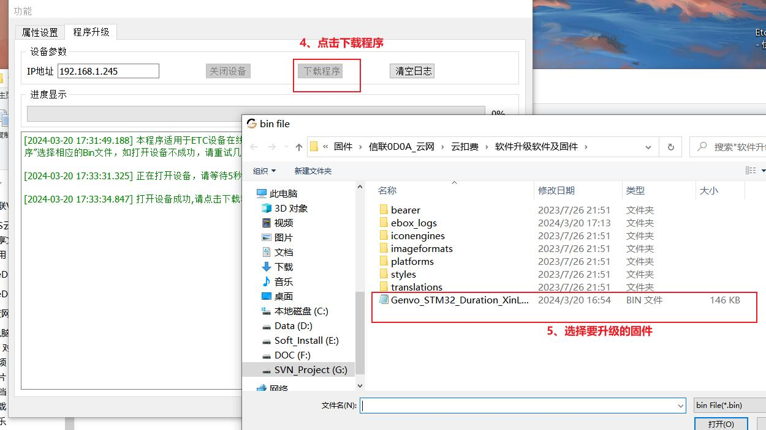Click the progress bar under 进度显示
The width and height of the screenshot is (766, 430).
[256, 114]
